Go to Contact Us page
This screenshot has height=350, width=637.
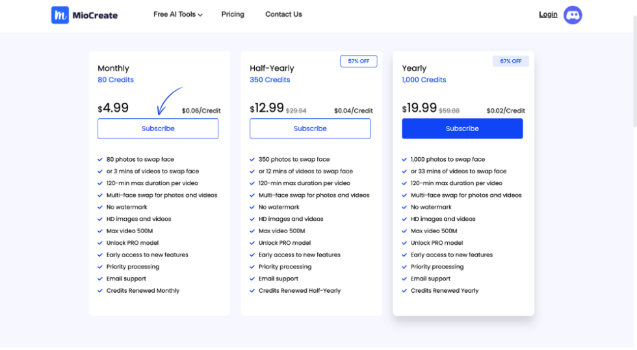point(283,14)
